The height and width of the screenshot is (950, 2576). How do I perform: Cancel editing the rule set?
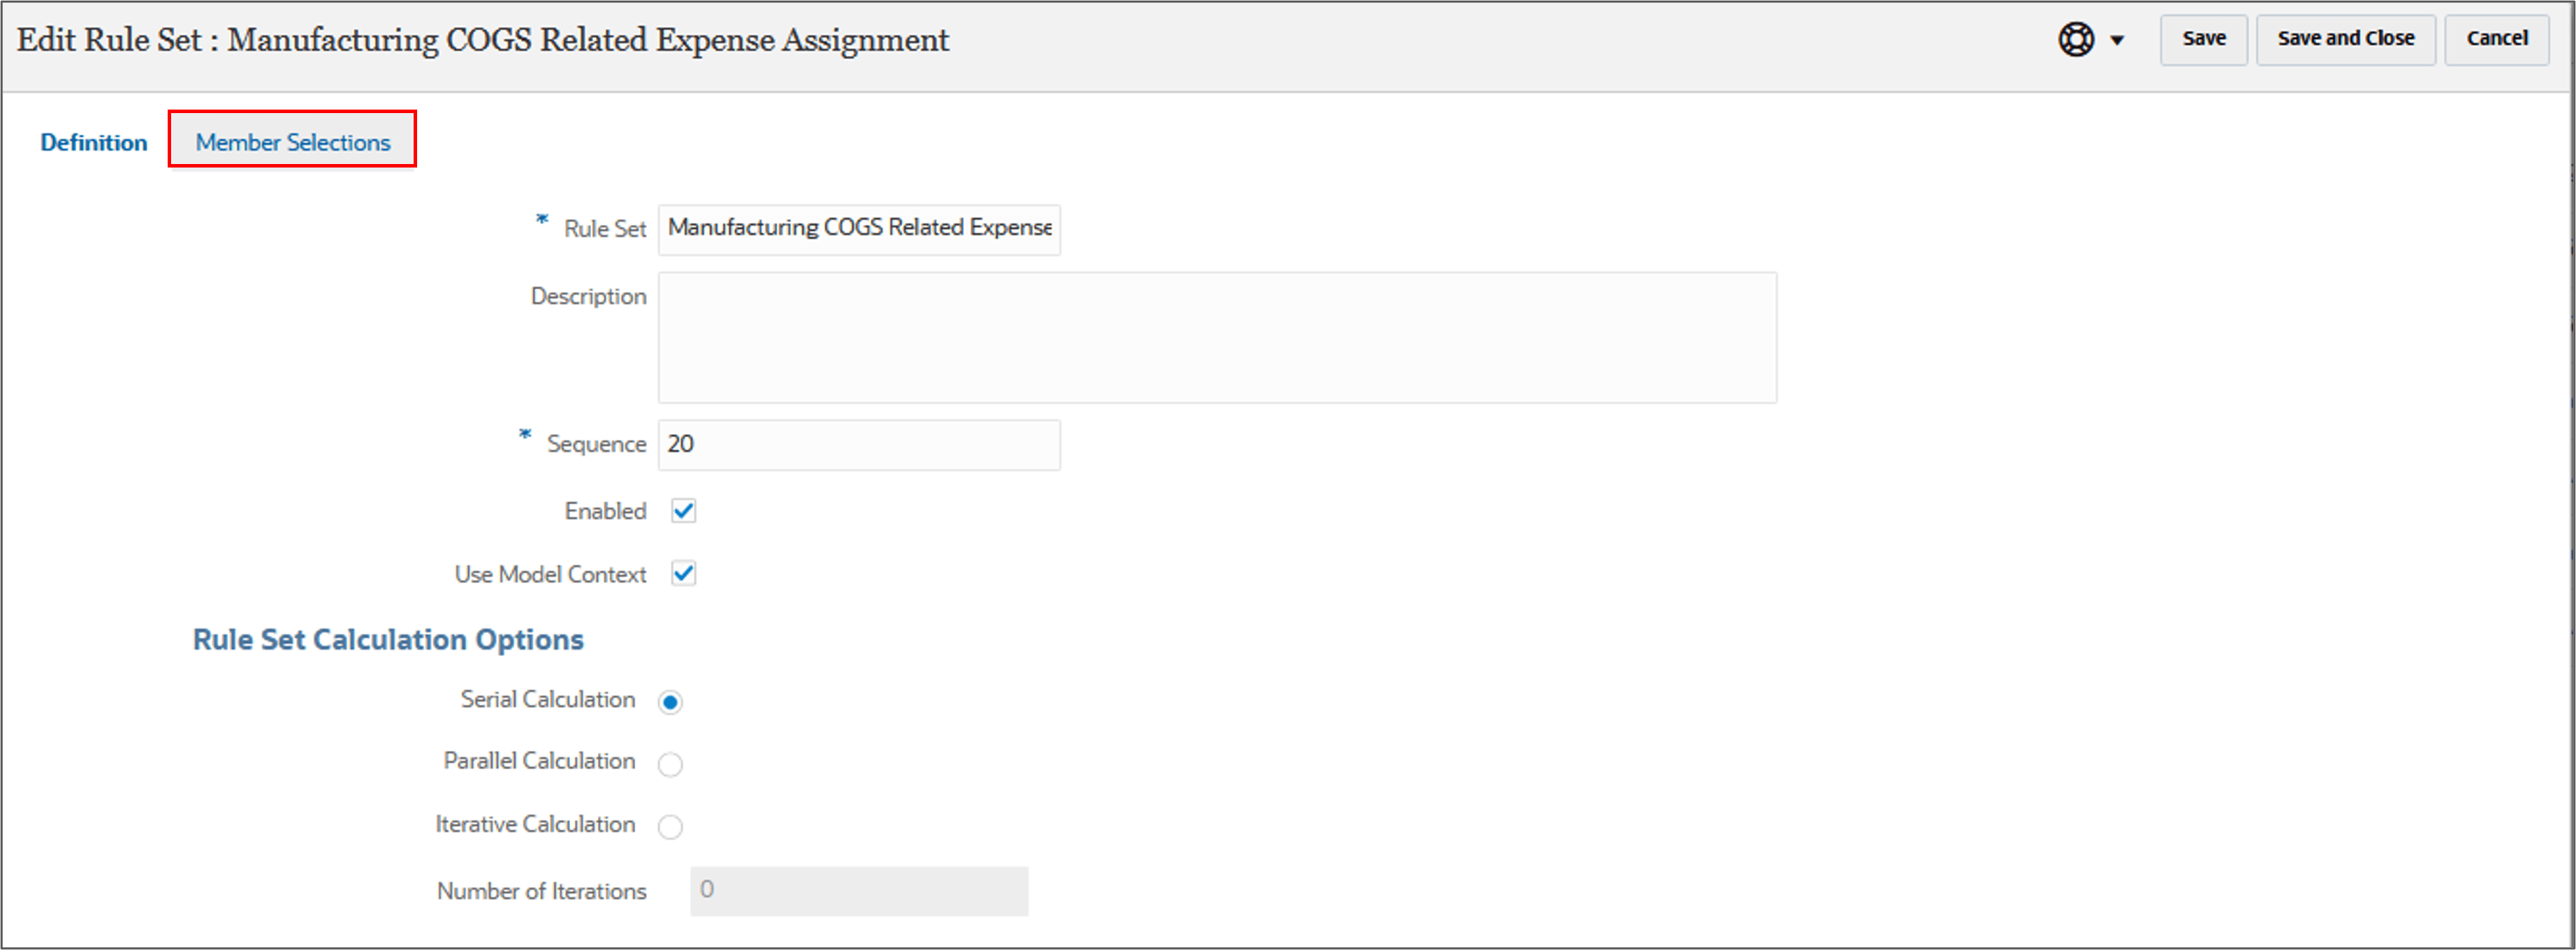(x=2496, y=39)
